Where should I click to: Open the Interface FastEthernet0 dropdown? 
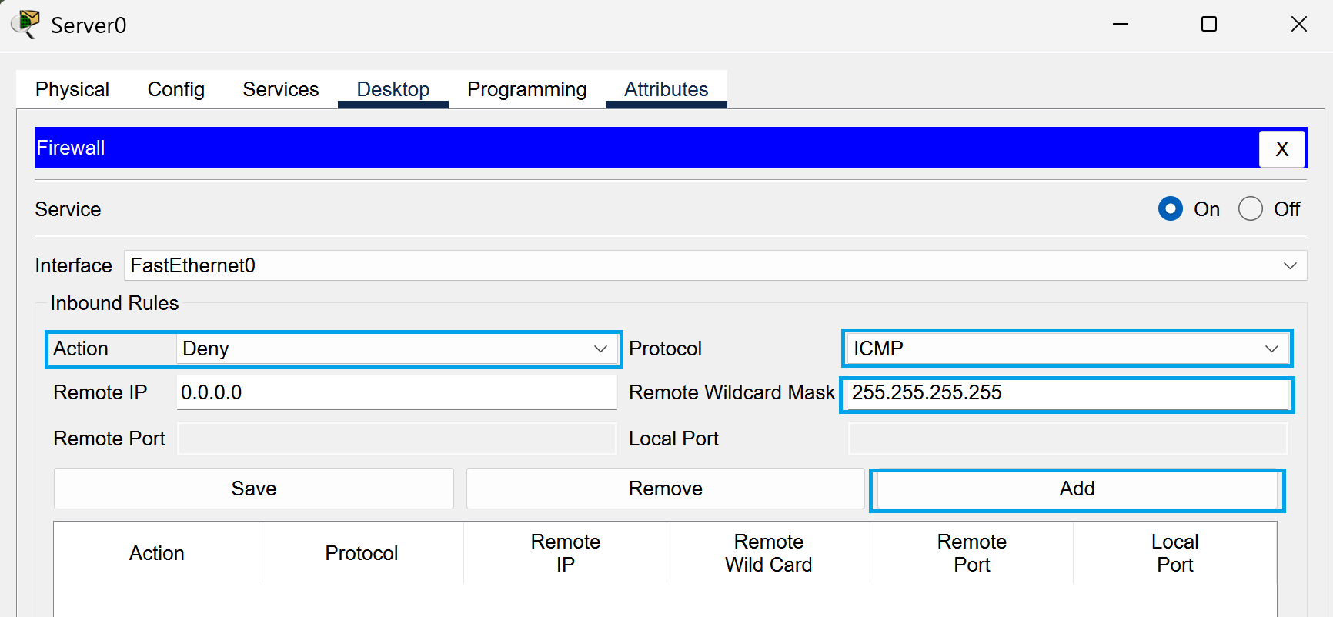pos(715,265)
